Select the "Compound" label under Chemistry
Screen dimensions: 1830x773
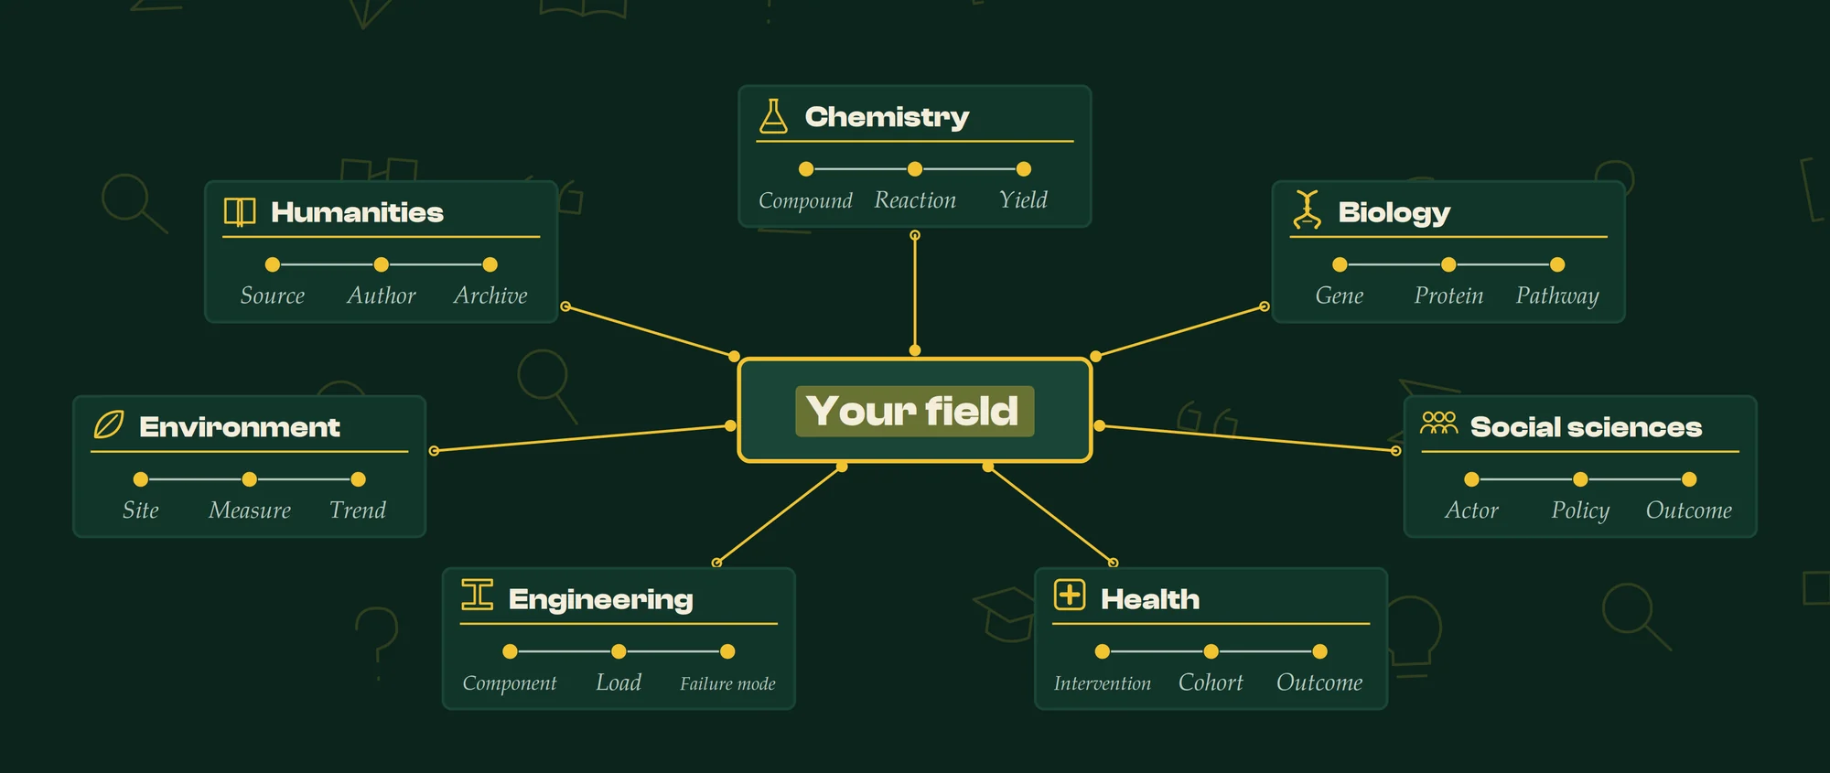click(805, 200)
